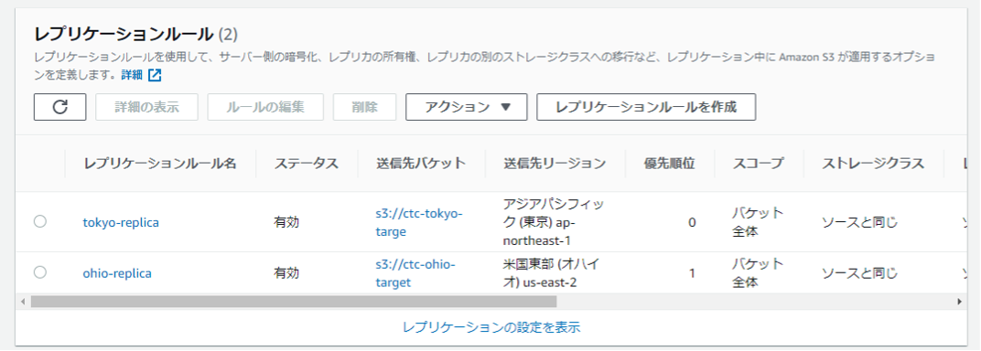The width and height of the screenshot is (981, 351).
Task: Click the 削除 button
Action: point(365,107)
